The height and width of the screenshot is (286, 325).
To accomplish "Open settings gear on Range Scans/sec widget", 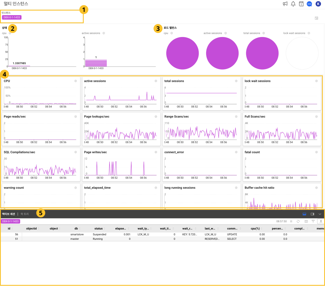I will 236,117.
